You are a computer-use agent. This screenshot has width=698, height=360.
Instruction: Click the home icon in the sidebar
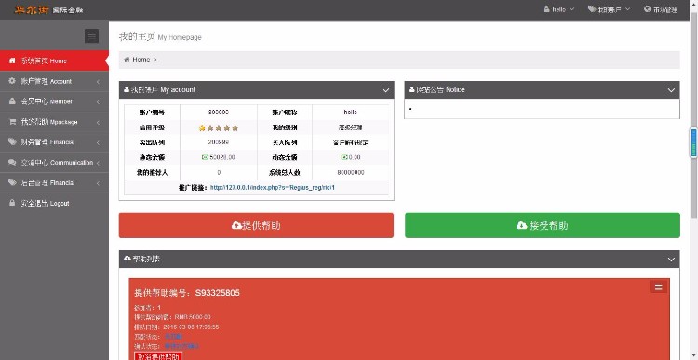(12, 60)
